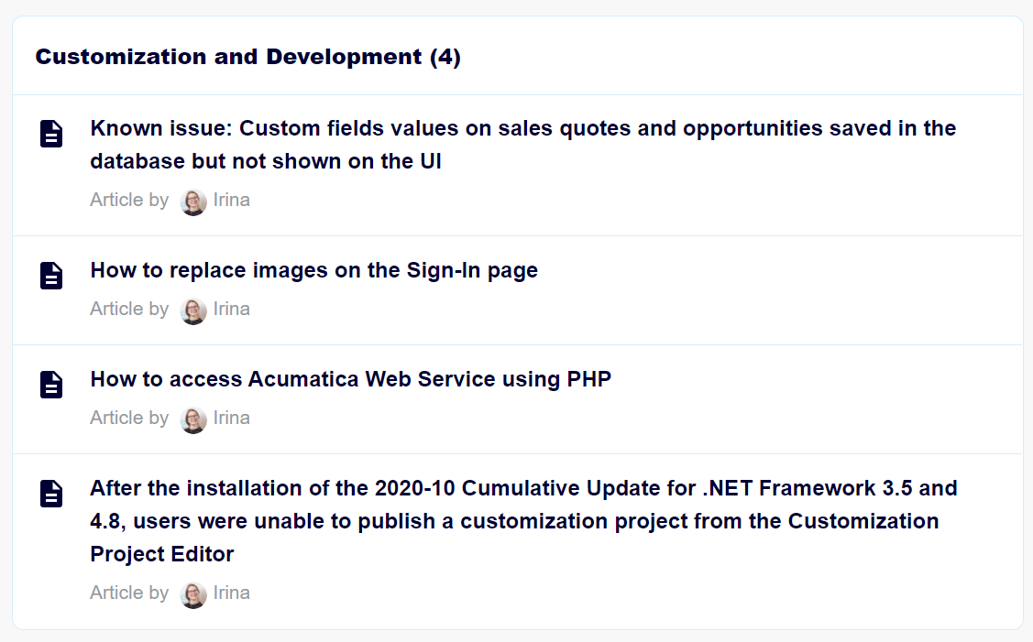Click 'Article by' text under Sign-In page article
This screenshot has height=642, width=1033.
pos(130,309)
